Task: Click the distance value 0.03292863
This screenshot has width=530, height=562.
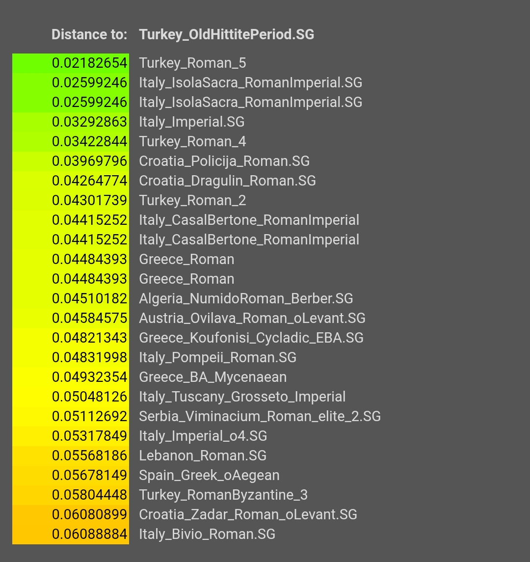Action: point(90,122)
